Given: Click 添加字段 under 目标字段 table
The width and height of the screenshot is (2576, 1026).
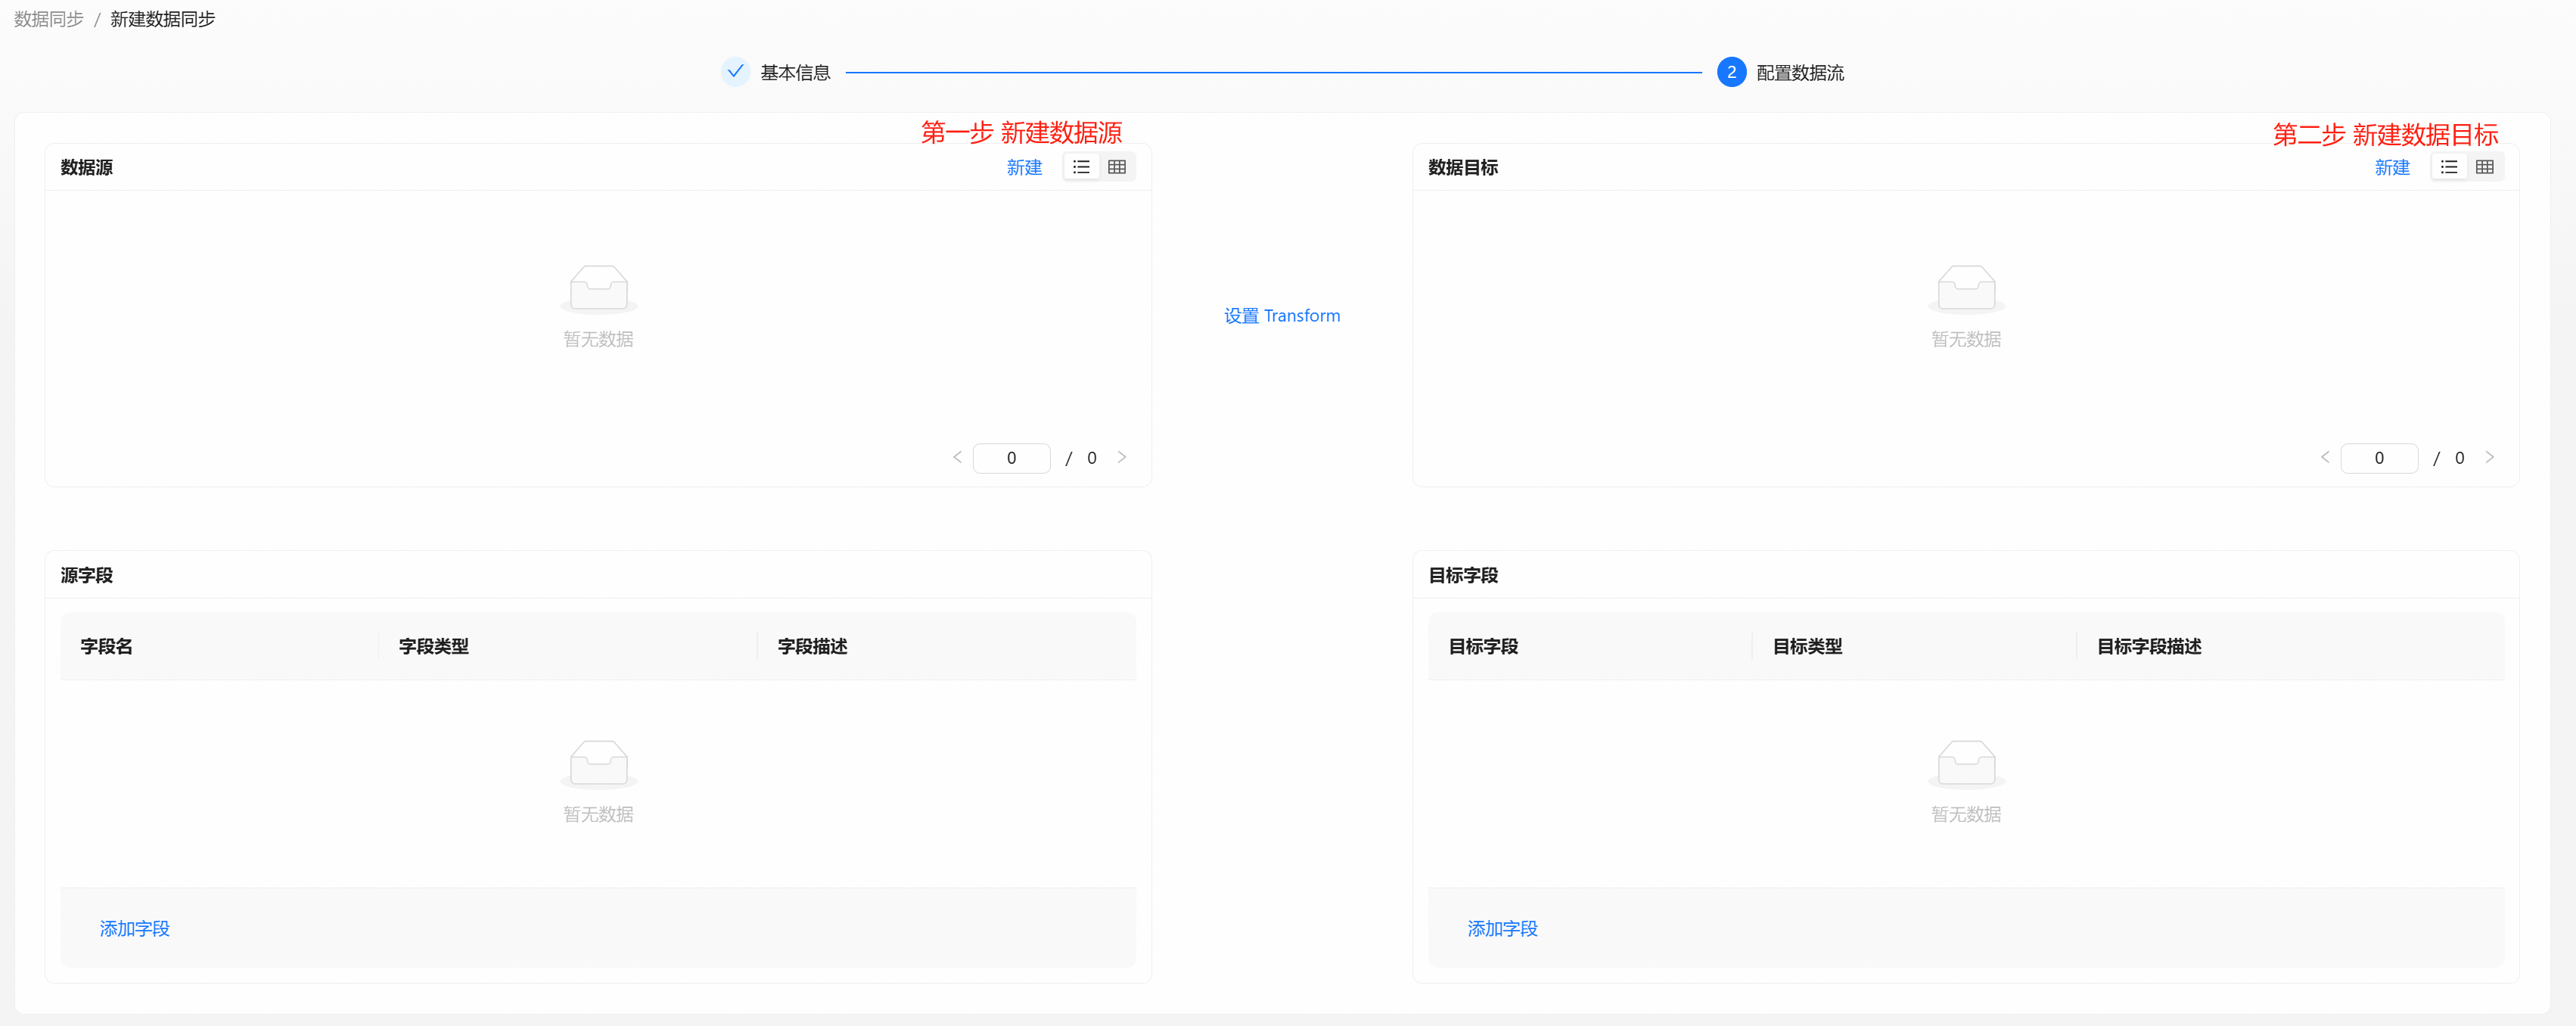Looking at the screenshot, I should click(x=1502, y=928).
